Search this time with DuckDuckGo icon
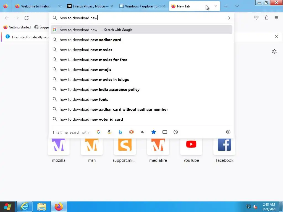The image size is (283, 212). point(132,132)
